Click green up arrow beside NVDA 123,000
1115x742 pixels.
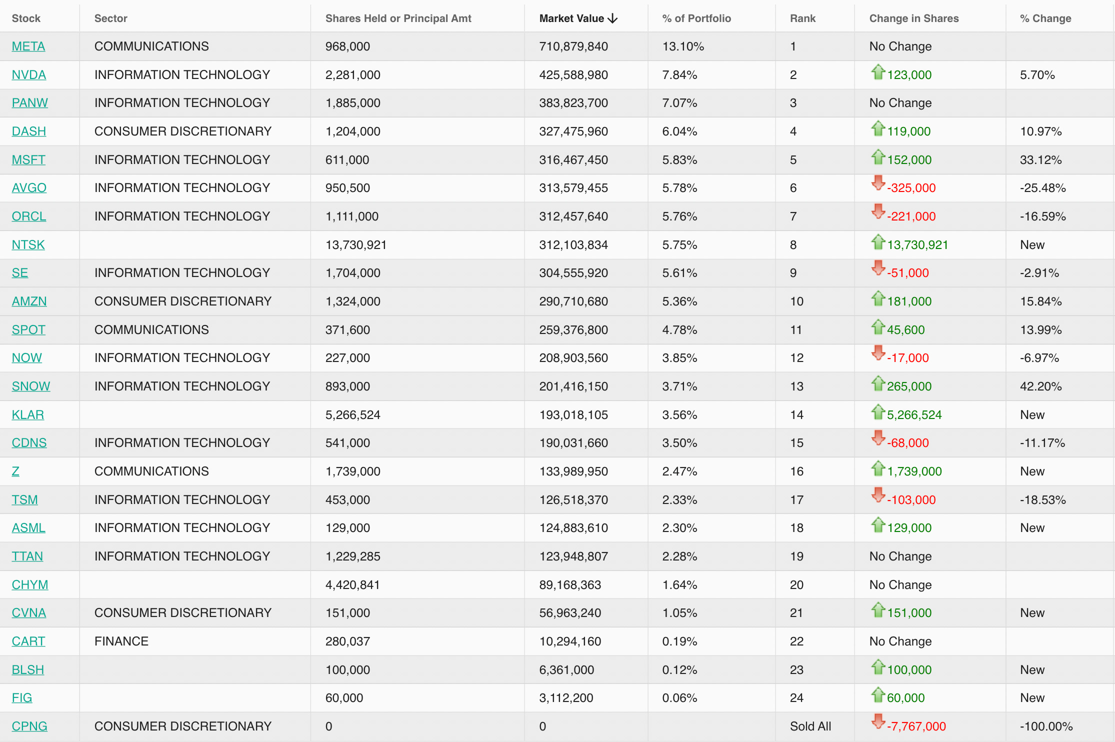pyautogui.click(x=877, y=72)
